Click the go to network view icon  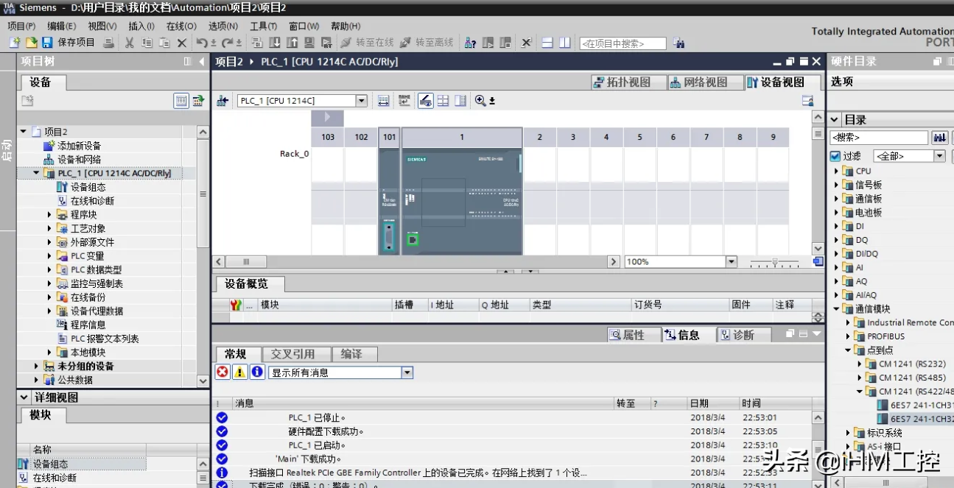[222, 101]
